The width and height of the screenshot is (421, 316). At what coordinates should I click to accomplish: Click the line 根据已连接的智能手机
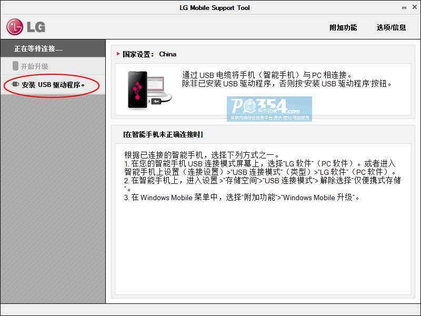tap(202, 155)
